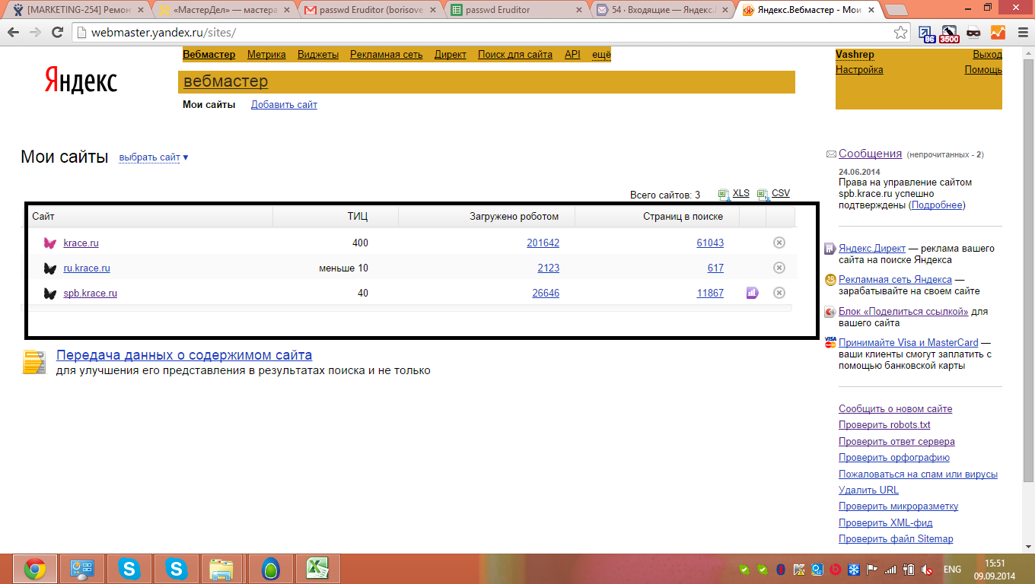Open File Explorer from the taskbar
The width and height of the screenshot is (1035, 584).
(221, 569)
